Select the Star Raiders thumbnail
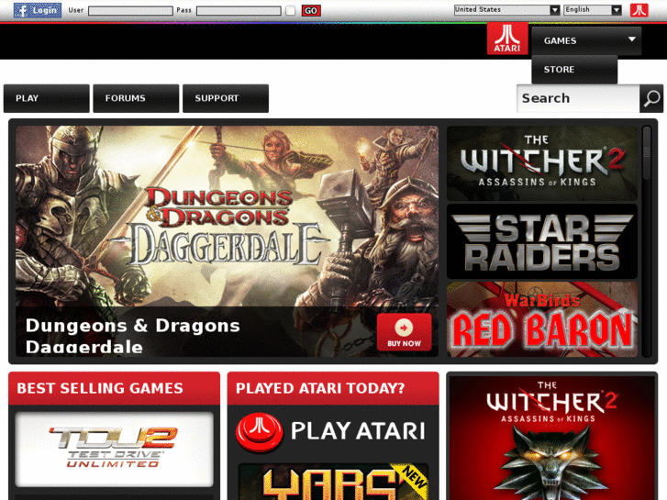This screenshot has height=500, width=667. tap(542, 241)
